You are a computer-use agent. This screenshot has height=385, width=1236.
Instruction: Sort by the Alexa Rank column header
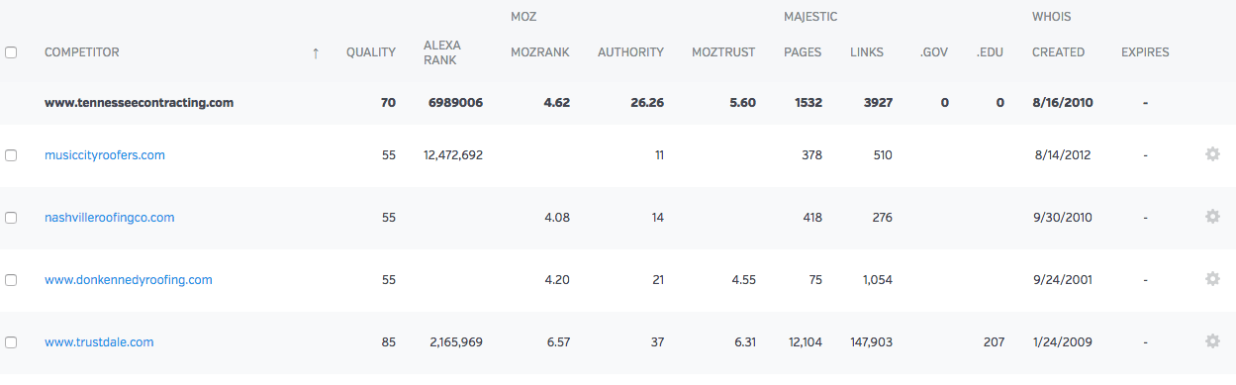click(442, 52)
